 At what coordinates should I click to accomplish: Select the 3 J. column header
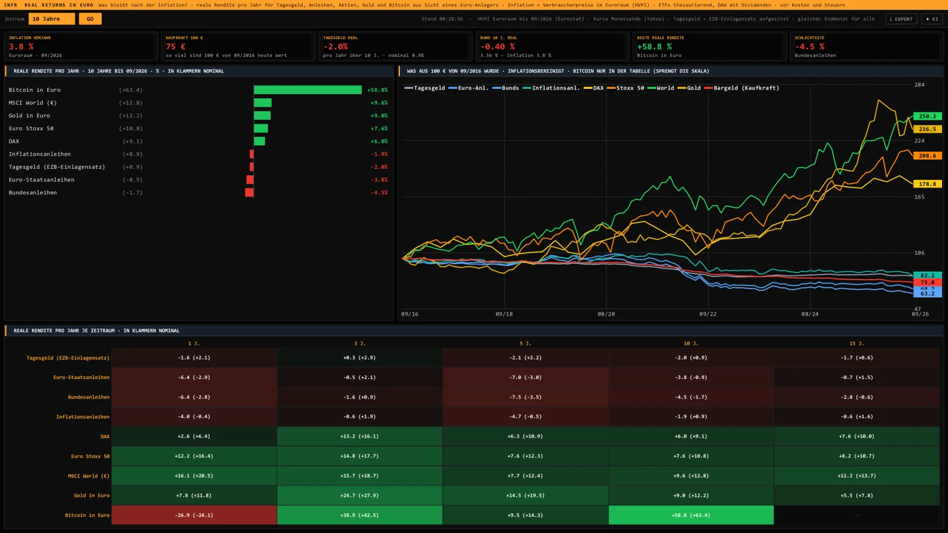coord(360,343)
